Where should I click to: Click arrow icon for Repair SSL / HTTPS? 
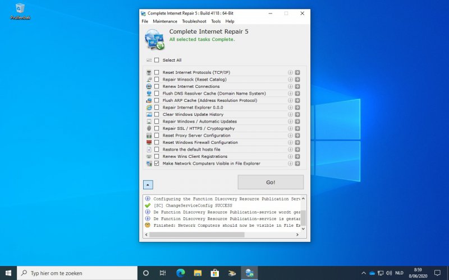tap(297, 128)
